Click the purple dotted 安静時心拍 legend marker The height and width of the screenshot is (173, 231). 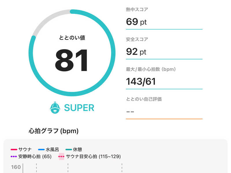click(14, 156)
